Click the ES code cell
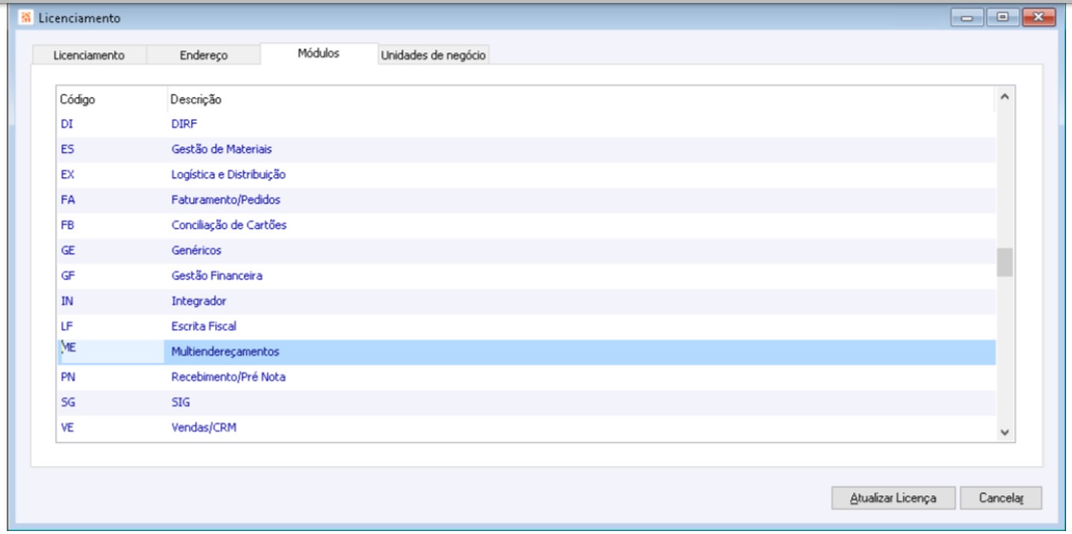 point(111,150)
